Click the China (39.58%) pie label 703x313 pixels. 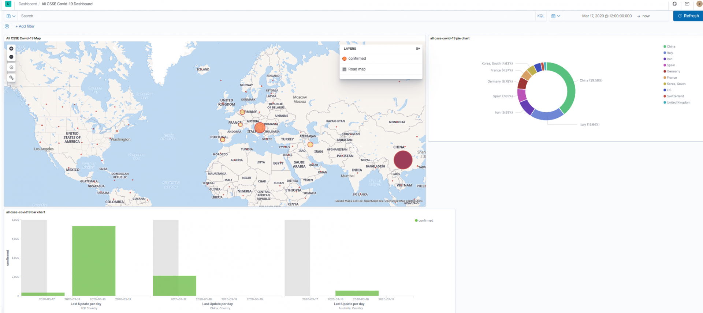591,80
